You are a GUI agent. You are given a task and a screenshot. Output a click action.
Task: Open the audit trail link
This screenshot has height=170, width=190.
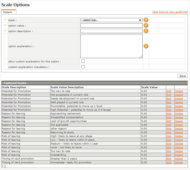click(x=170, y=12)
